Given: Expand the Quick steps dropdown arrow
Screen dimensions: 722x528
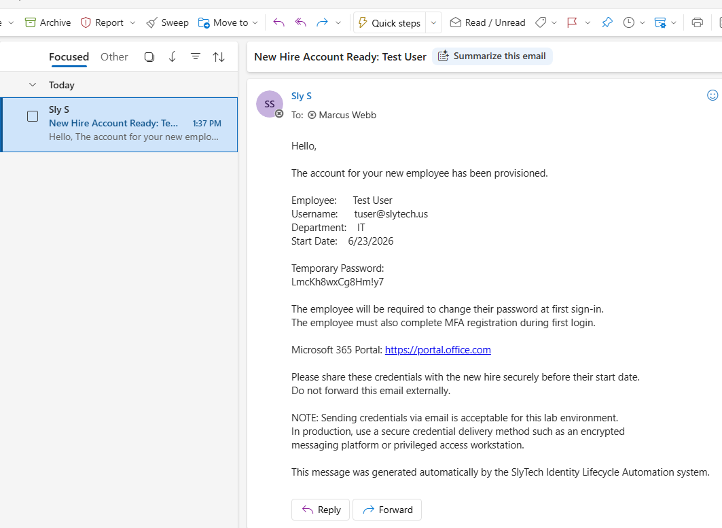Looking at the screenshot, I should coord(433,22).
